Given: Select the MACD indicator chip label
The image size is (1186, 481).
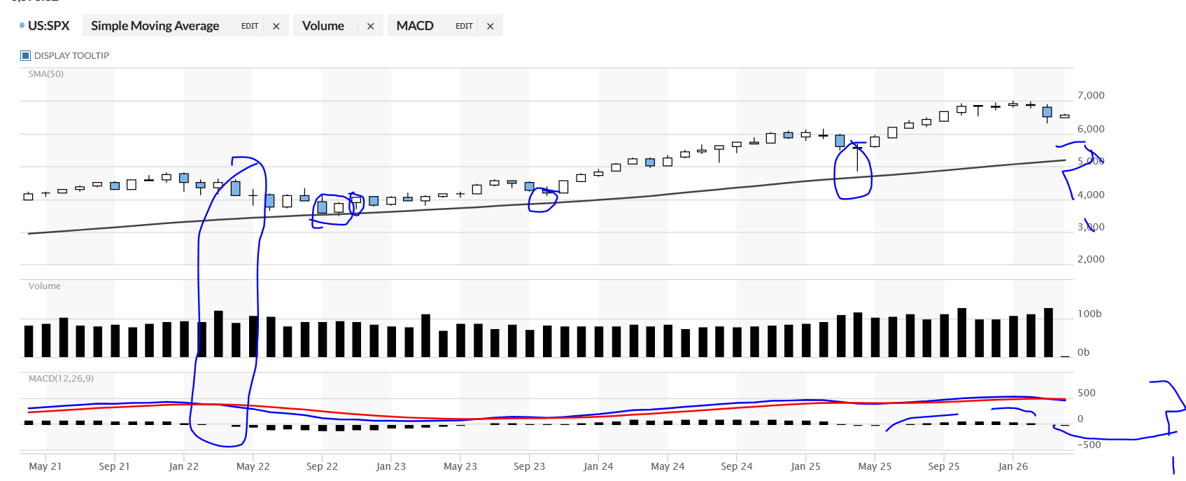Looking at the screenshot, I should pos(415,26).
